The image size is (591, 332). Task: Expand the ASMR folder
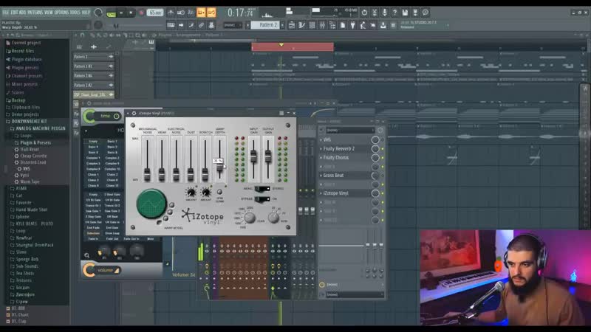pos(21,189)
